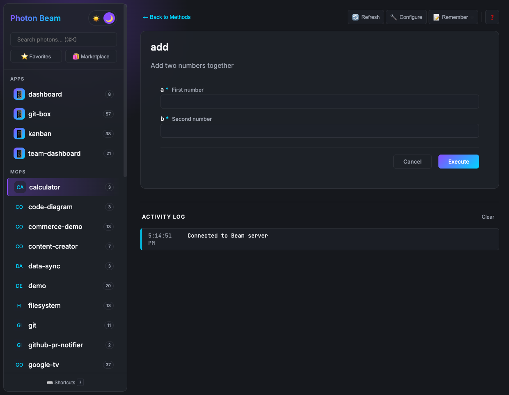Cancel the add form
The width and height of the screenshot is (509, 395).
pos(412,161)
